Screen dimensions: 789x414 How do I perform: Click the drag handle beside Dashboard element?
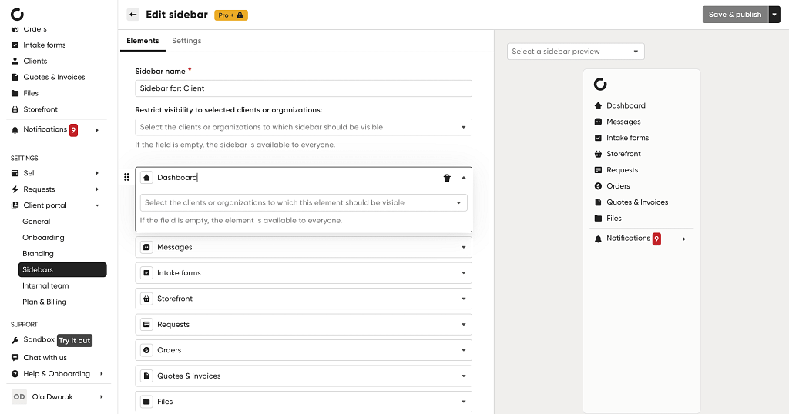[x=127, y=177]
